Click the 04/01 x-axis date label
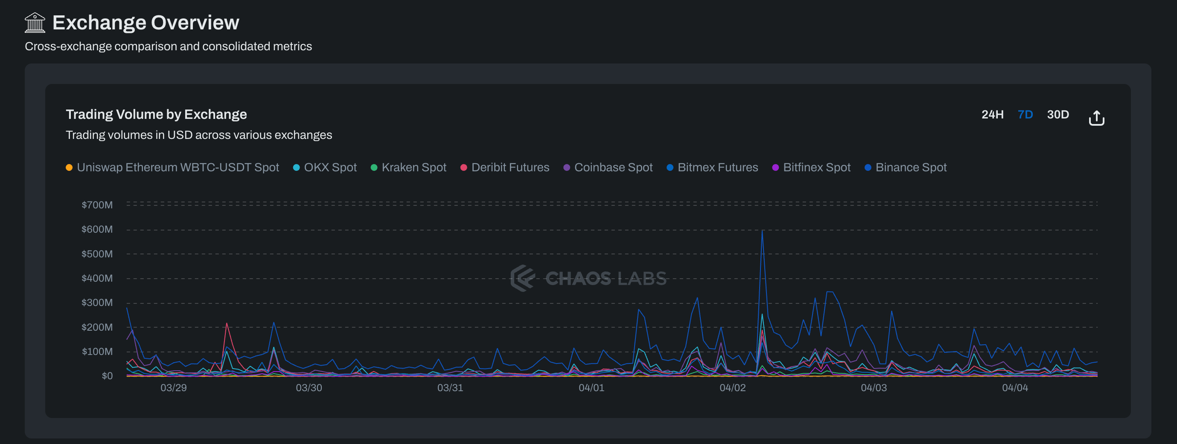The width and height of the screenshot is (1177, 444). click(591, 388)
